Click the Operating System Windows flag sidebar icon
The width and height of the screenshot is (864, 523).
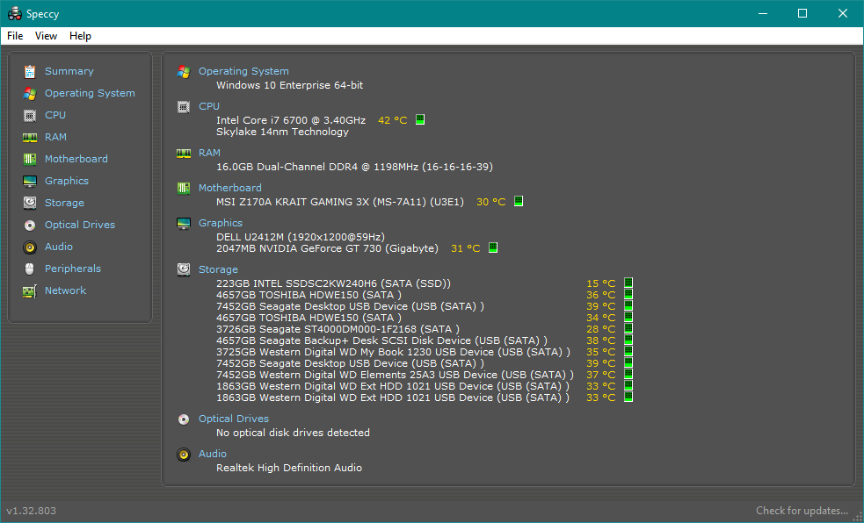pos(30,94)
